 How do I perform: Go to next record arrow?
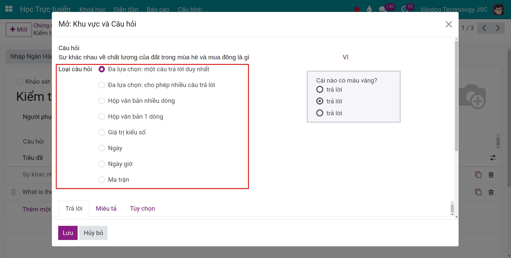(498, 28)
